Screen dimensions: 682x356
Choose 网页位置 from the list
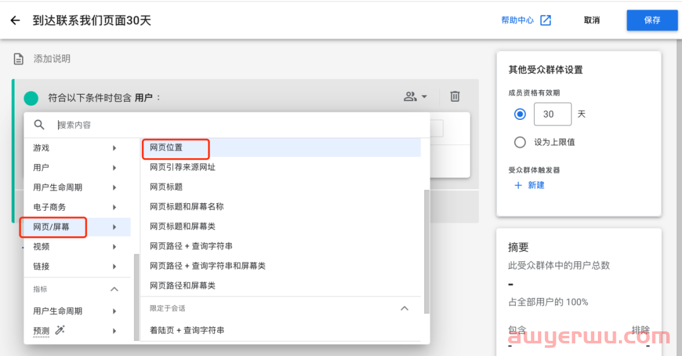point(167,148)
